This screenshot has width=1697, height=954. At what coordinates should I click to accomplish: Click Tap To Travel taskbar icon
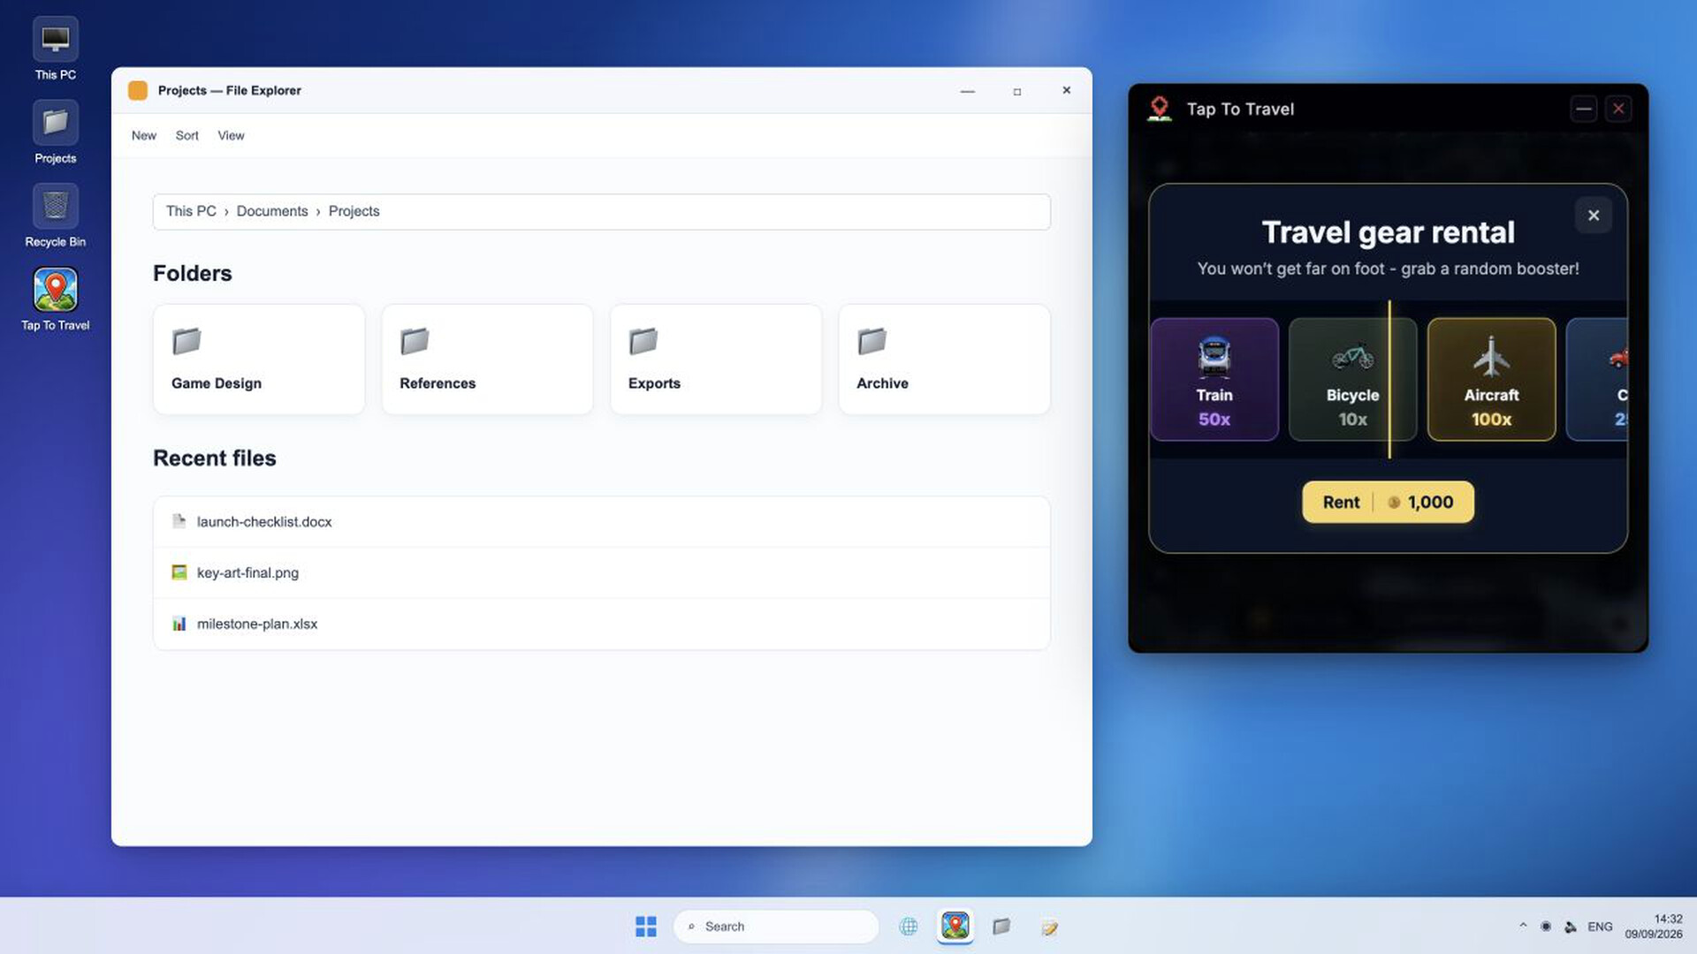pyautogui.click(x=955, y=926)
